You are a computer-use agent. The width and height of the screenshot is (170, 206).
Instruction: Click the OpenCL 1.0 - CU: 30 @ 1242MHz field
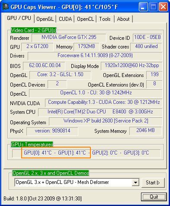(x=96, y=93)
